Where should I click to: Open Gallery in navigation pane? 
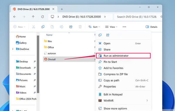[x=21, y=43]
